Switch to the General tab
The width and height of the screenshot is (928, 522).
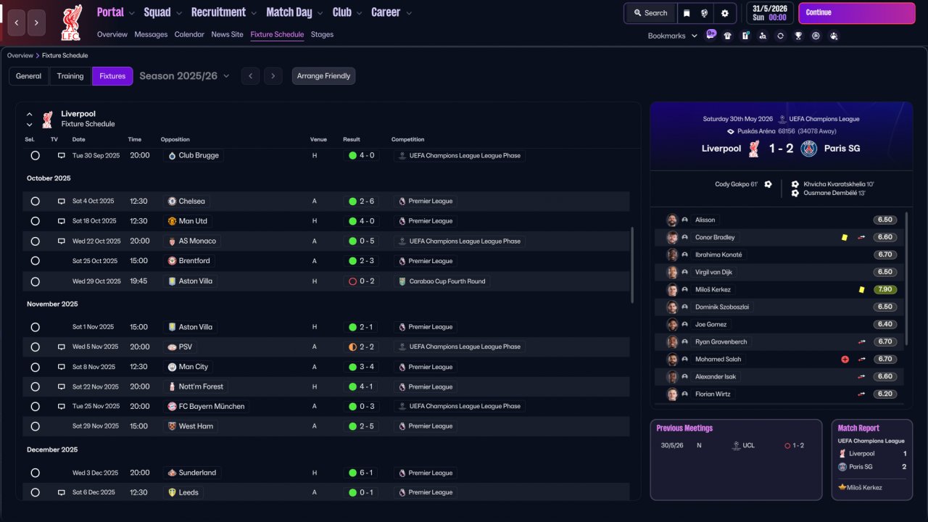click(x=29, y=76)
